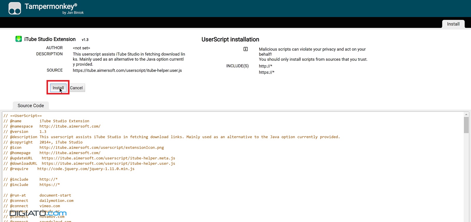Click the '@include https://*' code line
This screenshot has width=471, height=222.
point(32,184)
